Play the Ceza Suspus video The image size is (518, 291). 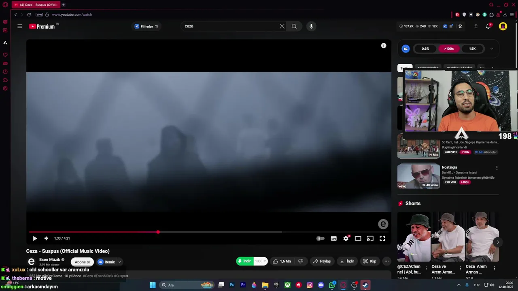coord(35,238)
